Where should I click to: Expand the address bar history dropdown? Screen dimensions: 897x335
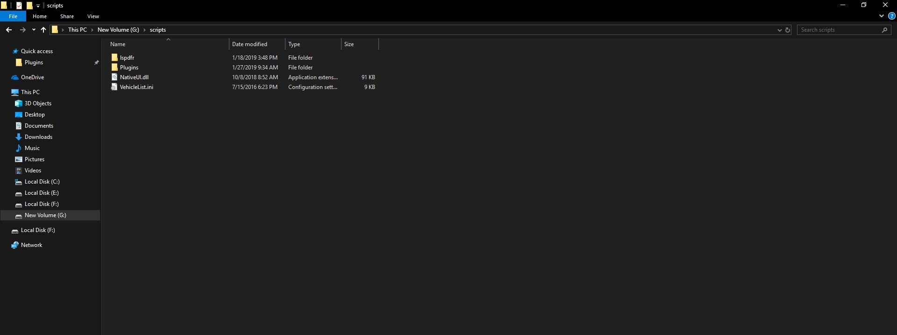pyautogui.click(x=779, y=30)
